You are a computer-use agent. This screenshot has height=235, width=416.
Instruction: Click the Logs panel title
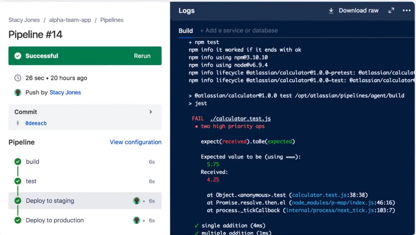(186, 11)
